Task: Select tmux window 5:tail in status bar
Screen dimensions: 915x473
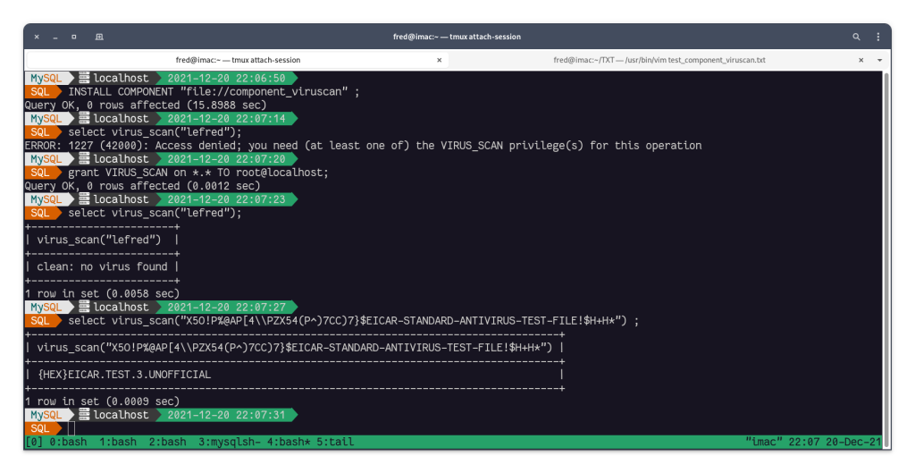Action: [335, 442]
